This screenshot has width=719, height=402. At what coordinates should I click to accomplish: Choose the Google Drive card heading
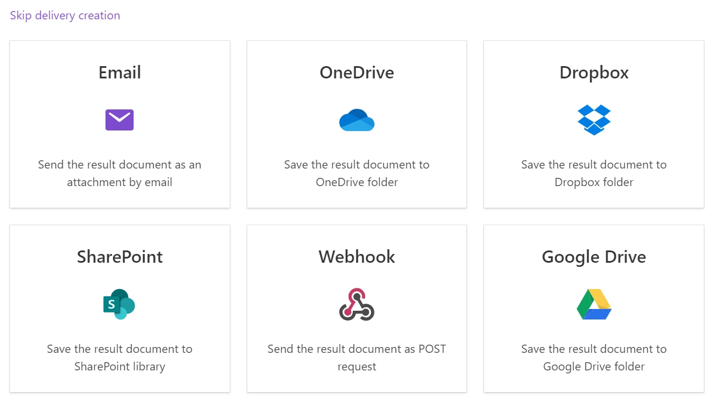pos(594,257)
